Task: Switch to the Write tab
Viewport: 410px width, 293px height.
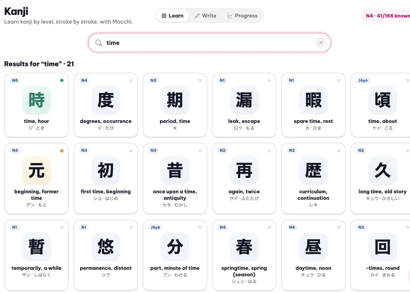Action: pos(205,16)
